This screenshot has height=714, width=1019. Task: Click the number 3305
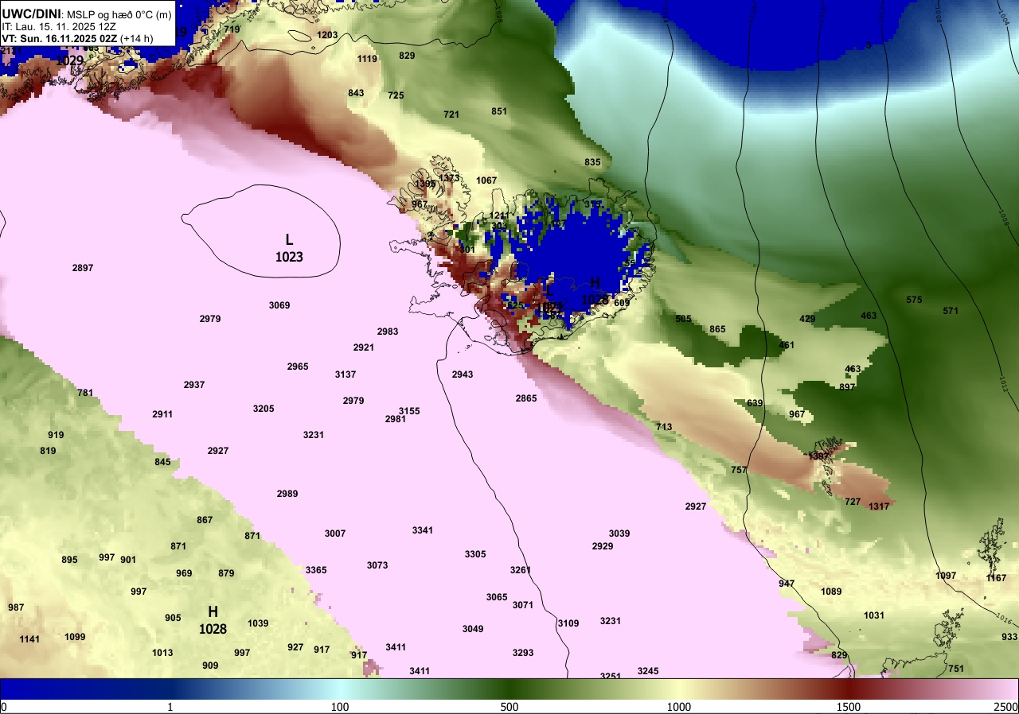click(475, 554)
